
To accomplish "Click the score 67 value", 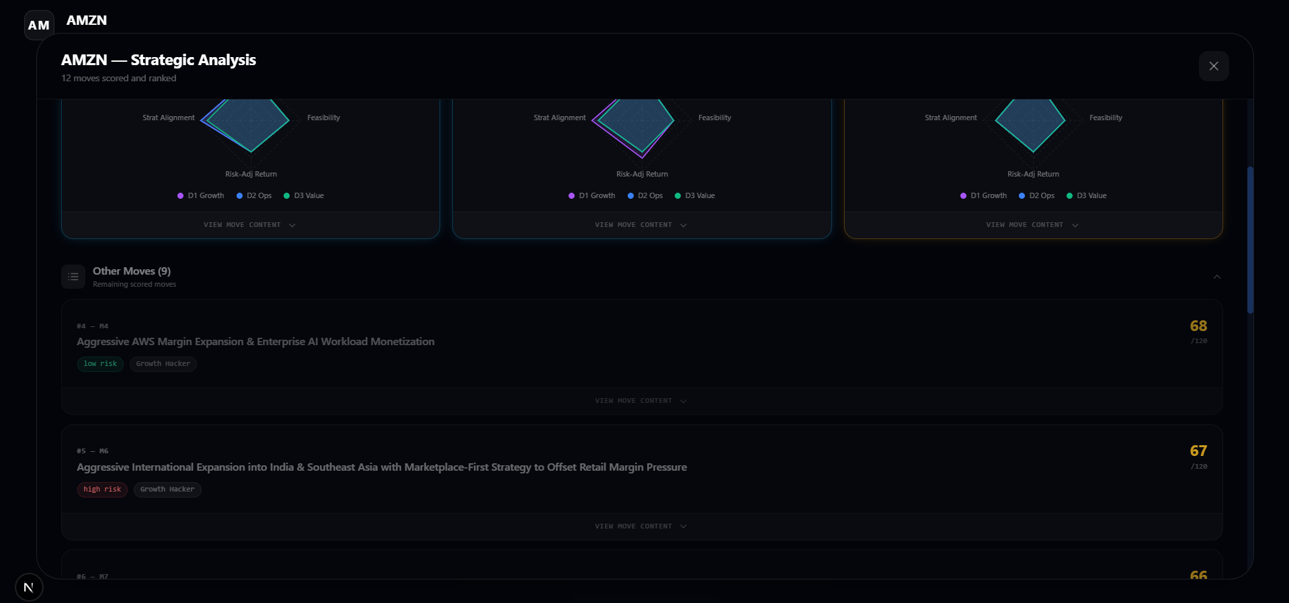I will [1198, 451].
